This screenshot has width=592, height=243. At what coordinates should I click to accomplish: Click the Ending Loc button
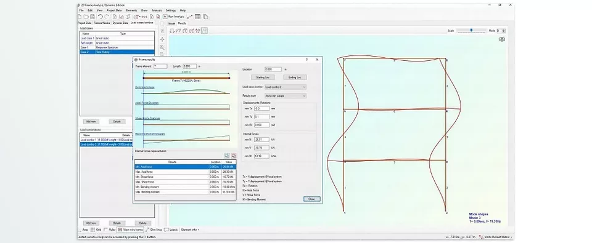pyautogui.click(x=295, y=78)
